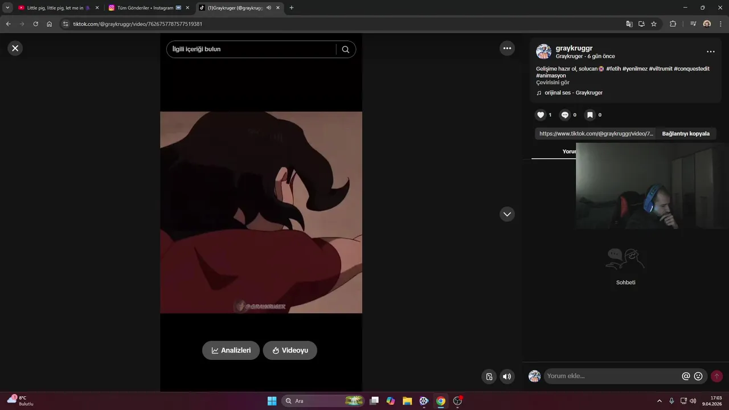Open post options three-dot menu beside username
This screenshot has height=410, width=729.
(710, 51)
